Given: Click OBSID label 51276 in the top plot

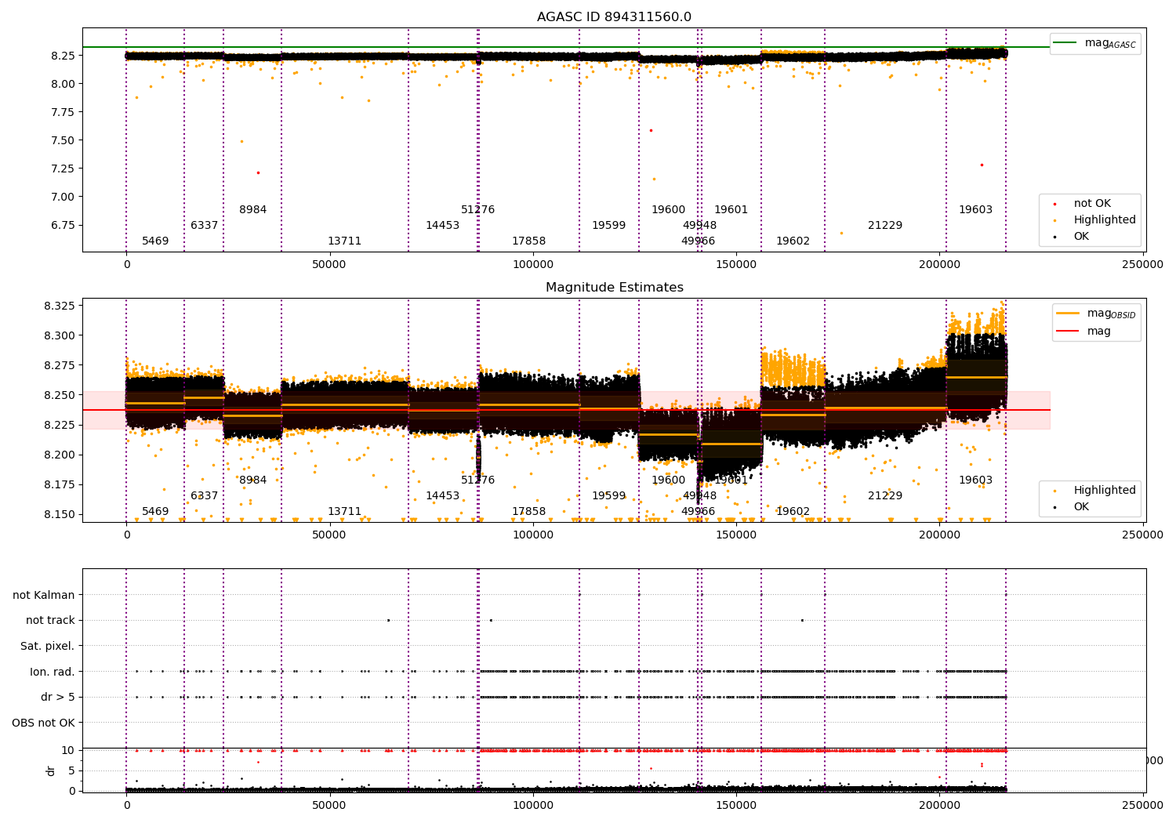Looking at the screenshot, I should (478, 209).
